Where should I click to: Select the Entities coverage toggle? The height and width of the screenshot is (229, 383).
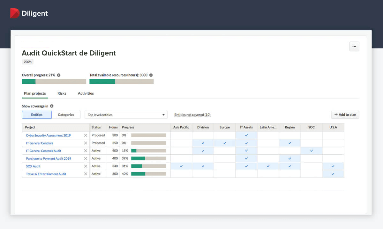(x=37, y=115)
